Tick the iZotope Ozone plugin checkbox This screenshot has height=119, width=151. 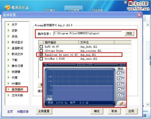[x=41, y=51]
